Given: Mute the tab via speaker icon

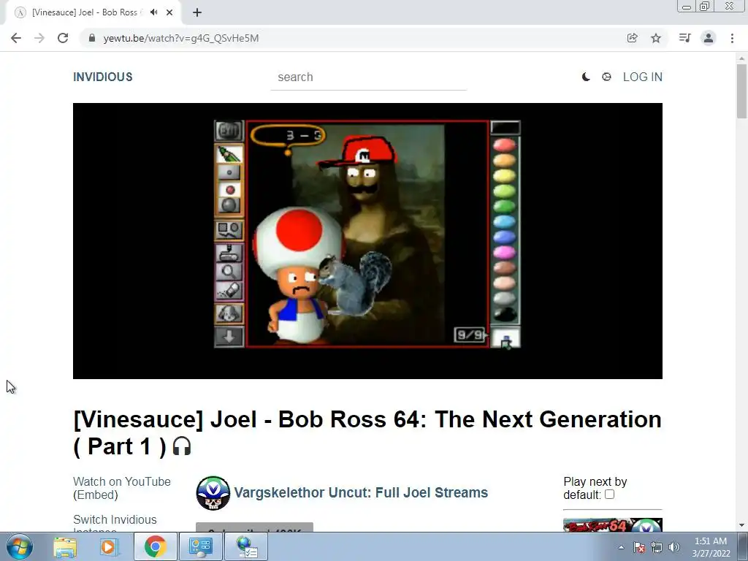Looking at the screenshot, I should tap(153, 12).
